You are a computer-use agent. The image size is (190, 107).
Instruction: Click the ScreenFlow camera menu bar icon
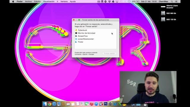[99, 1]
